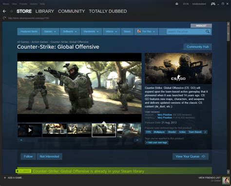The image size is (231, 186).
Task: Click the Community Hub button
Action: tap(197, 47)
